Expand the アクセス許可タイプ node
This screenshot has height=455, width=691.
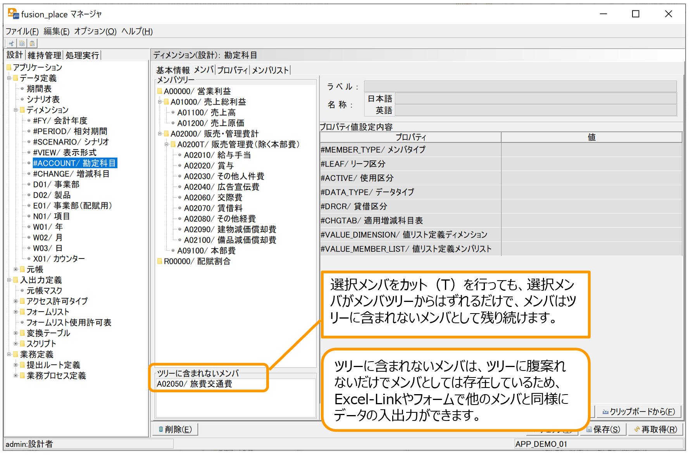coord(16,301)
